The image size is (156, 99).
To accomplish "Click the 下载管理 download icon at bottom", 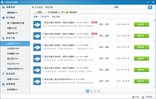I will (143, 97).
